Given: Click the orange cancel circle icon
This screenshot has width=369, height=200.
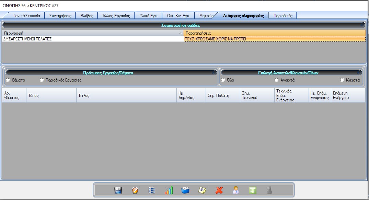Looking at the screenshot, I should click(x=135, y=190).
